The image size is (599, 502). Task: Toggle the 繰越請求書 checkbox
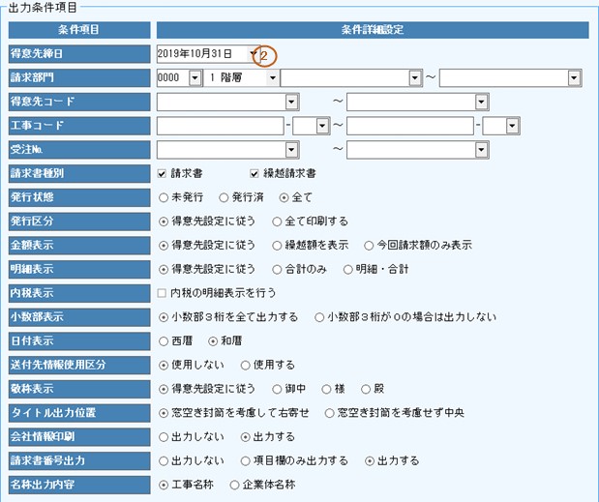255,174
